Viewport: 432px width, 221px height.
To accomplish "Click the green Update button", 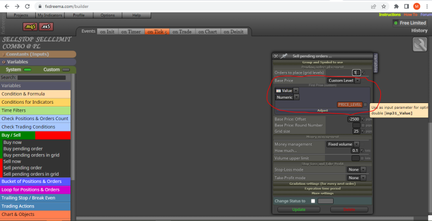I will [298, 210].
